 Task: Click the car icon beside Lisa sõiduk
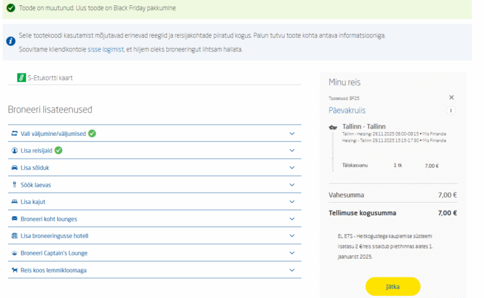coord(15,167)
